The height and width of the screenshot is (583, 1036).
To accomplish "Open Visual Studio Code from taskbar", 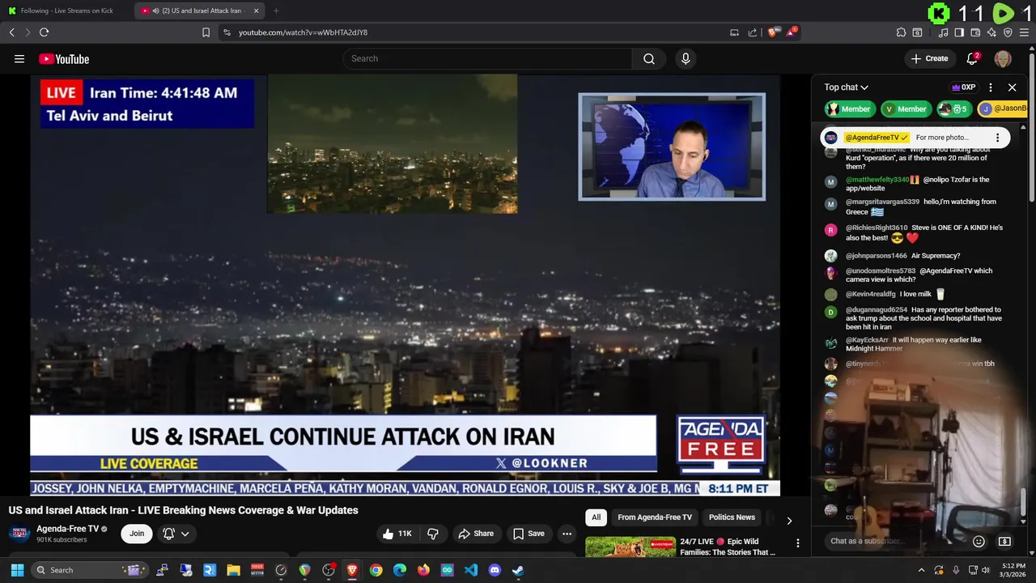I will point(471,570).
